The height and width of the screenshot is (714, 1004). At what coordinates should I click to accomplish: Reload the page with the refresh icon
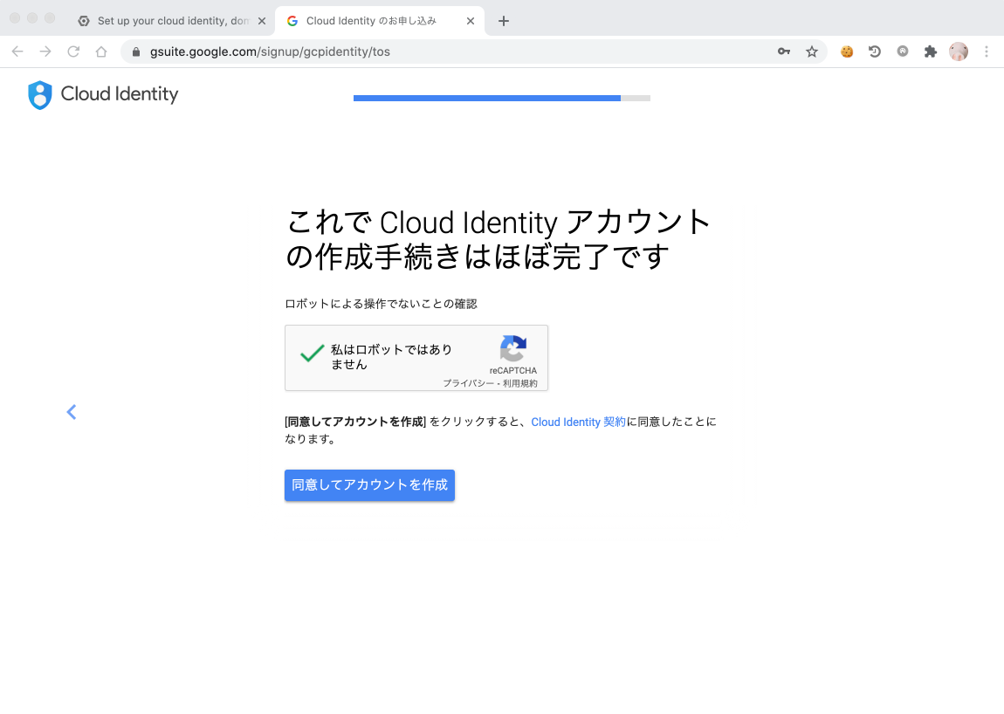coord(73,51)
